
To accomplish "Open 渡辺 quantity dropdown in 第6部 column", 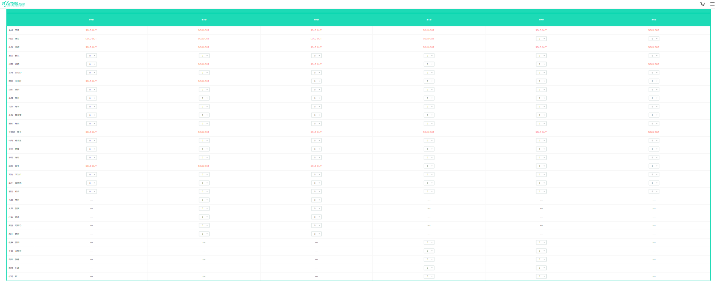I will point(654,191).
